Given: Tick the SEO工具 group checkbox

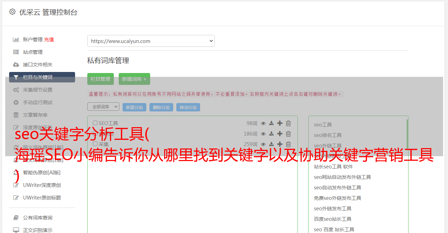Looking at the screenshot, I should [x=95, y=123].
